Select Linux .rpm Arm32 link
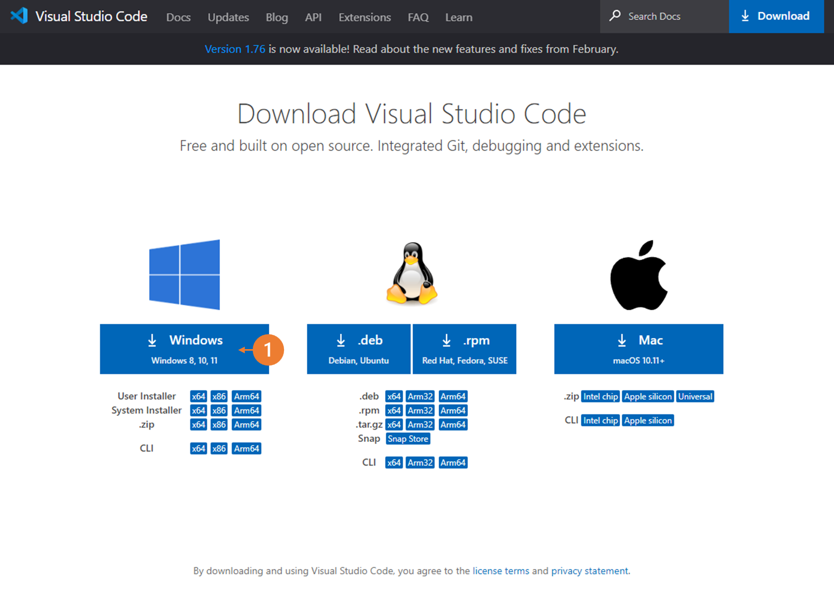The height and width of the screenshot is (596, 834). pyautogui.click(x=420, y=411)
